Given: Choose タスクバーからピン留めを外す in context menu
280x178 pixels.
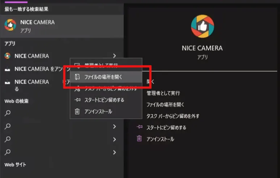Looking at the screenshot, I should 106,89.
